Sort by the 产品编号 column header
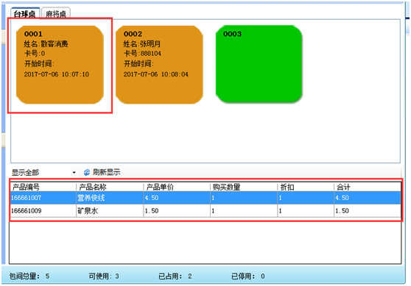411x286 pixels. coord(43,187)
